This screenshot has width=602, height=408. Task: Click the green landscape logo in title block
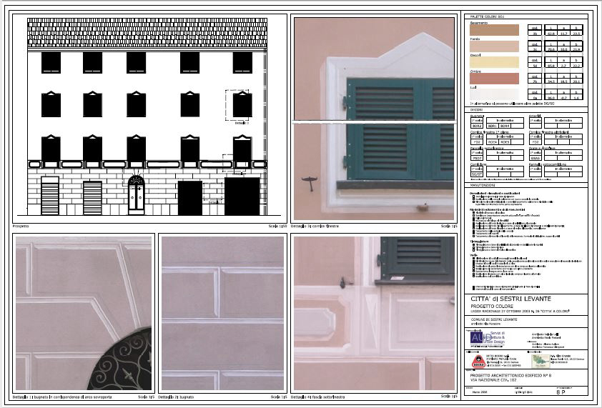pos(541,360)
